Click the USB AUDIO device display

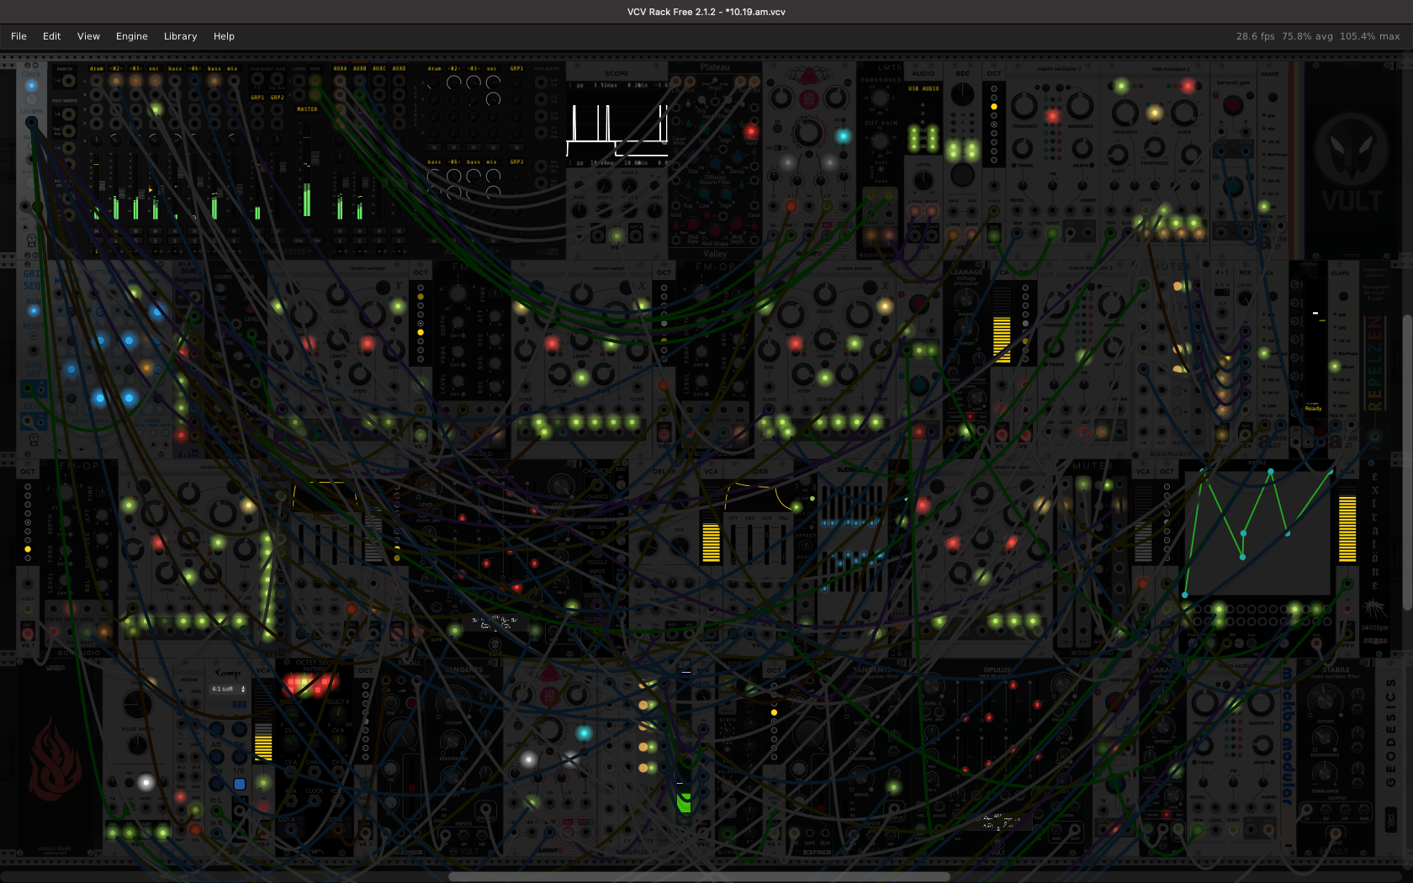923,88
